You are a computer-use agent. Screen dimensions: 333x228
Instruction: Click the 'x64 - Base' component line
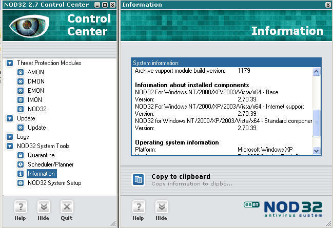pos(207,92)
